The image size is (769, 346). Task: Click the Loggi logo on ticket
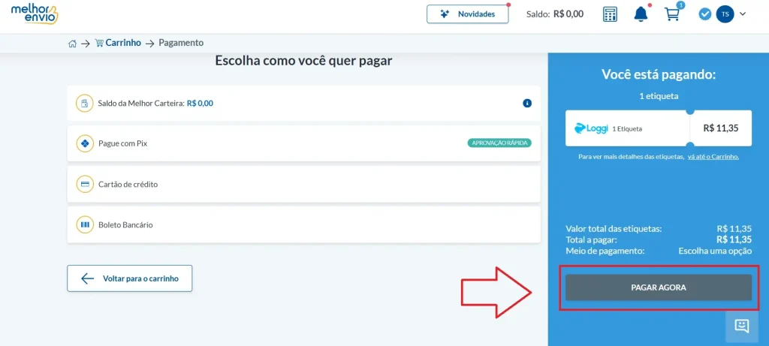(591, 128)
